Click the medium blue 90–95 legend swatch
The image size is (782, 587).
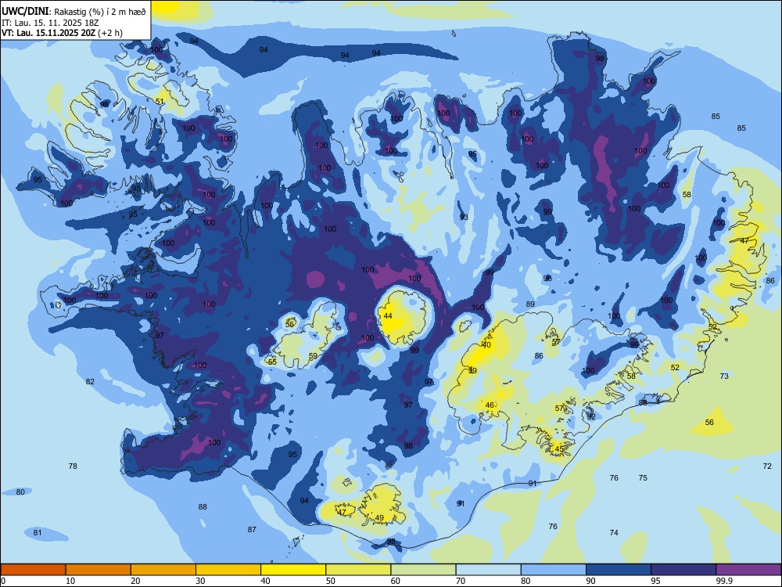tap(619, 570)
